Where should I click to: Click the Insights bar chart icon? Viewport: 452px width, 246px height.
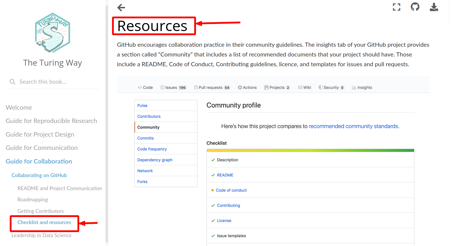[x=354, y=88]
